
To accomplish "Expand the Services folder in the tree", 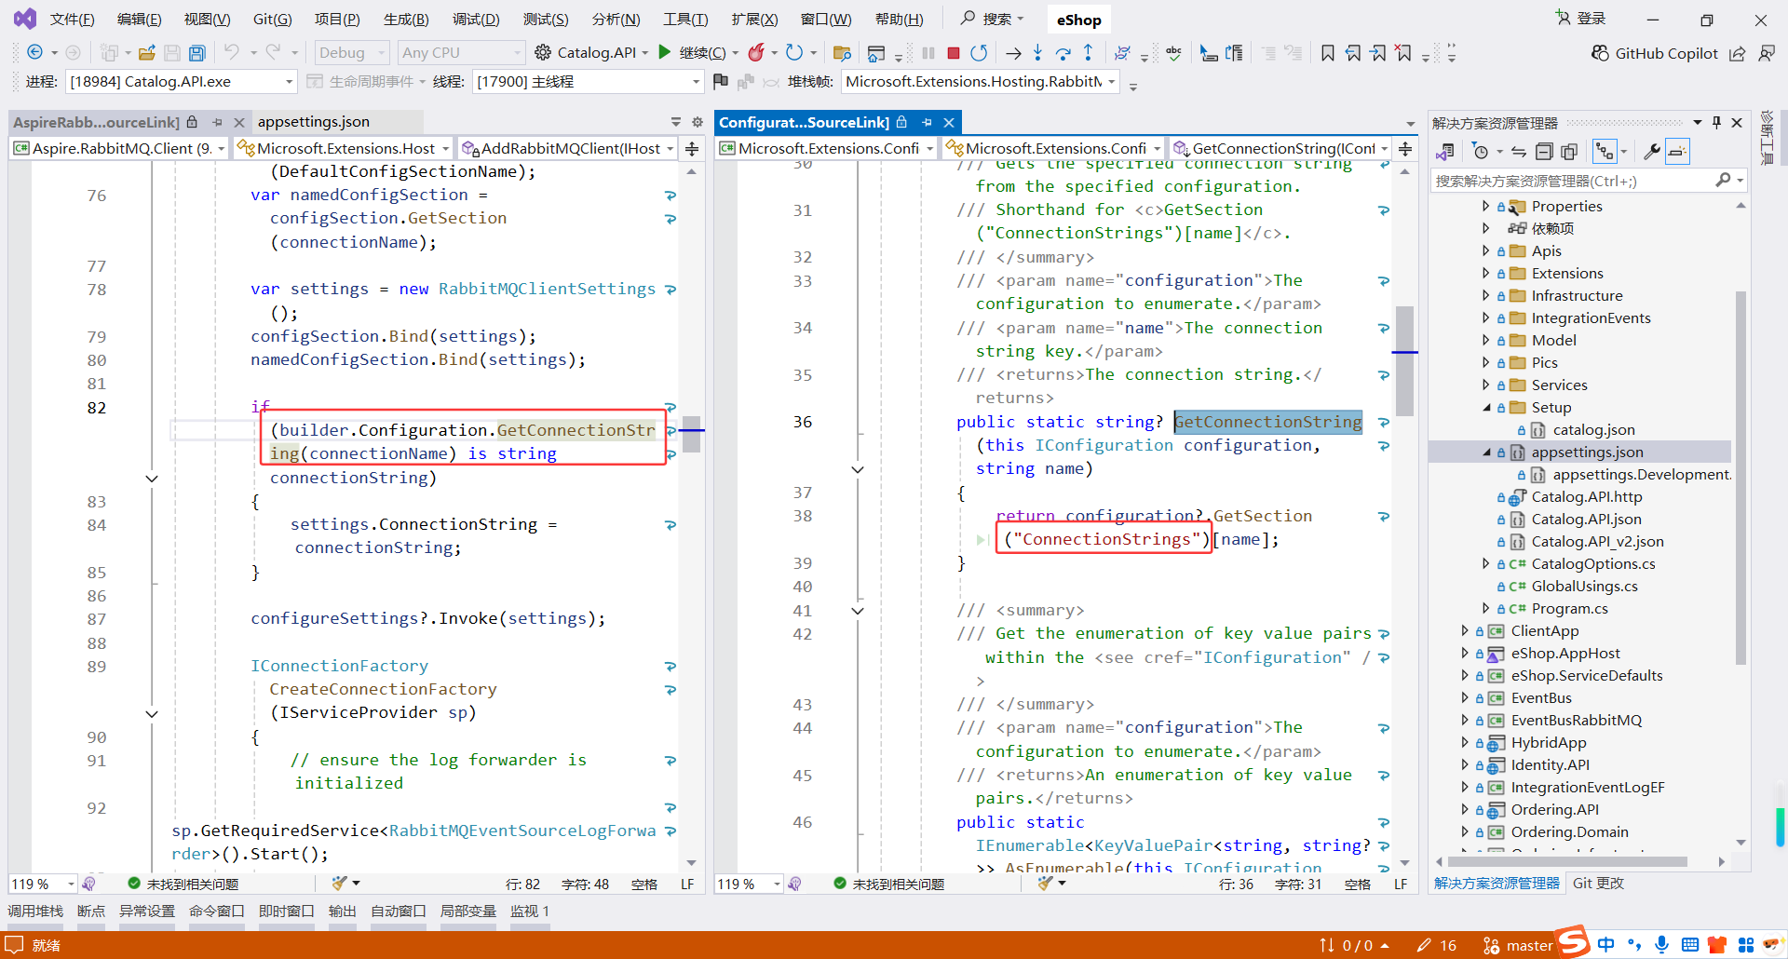I will coord(1486,385).
